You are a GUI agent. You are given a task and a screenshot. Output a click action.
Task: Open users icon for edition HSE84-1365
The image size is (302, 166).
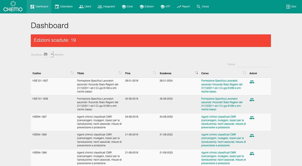click(252, 135)
